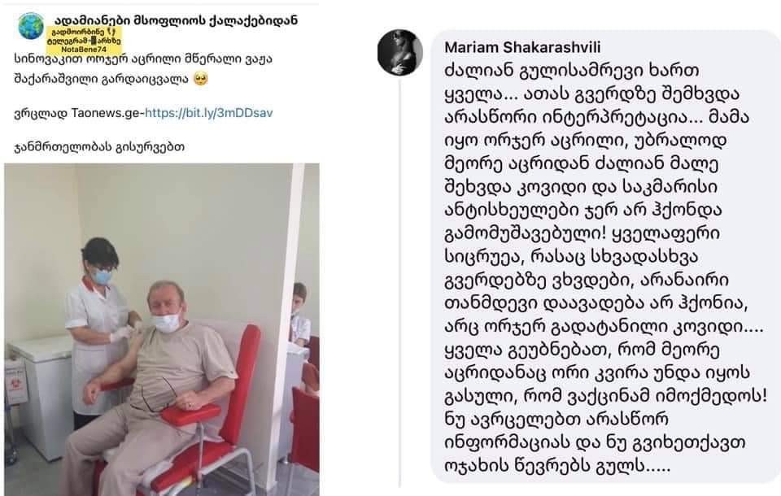The width and height of the screenshot is (781, 496).
Task: Open the ადამიანები მსოფლიოს ქალაქებიდან page name
Action: click(x=176, y=20)
